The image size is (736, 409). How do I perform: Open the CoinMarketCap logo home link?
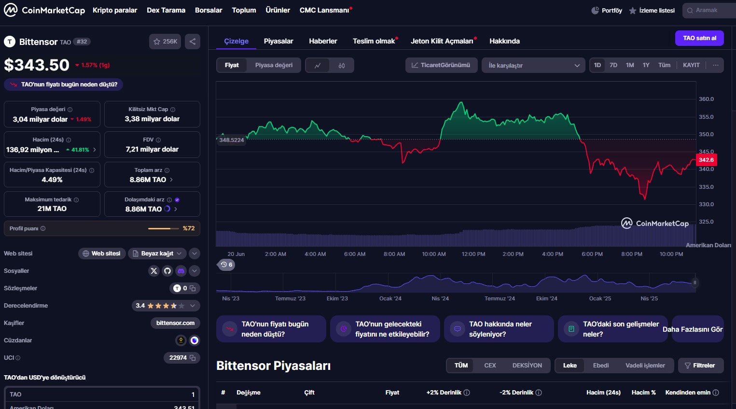tap(44, 10)
